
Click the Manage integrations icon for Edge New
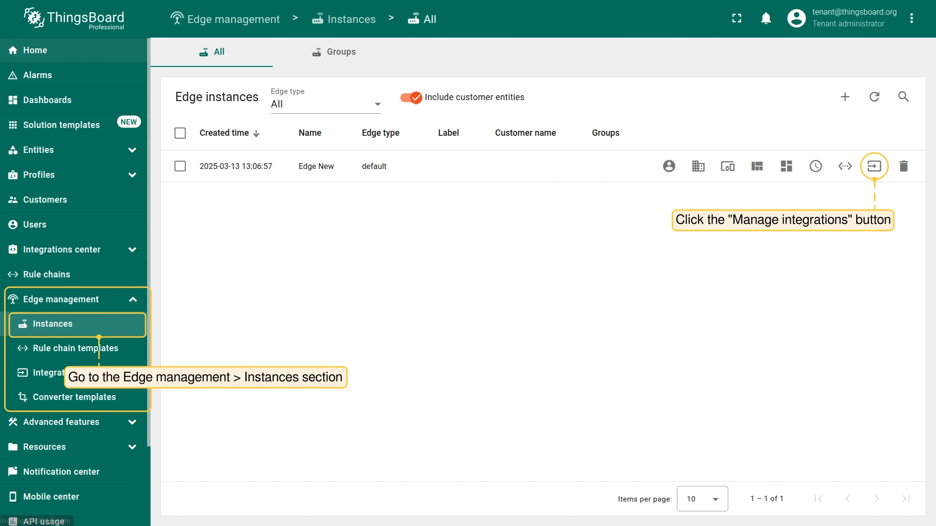874,166
